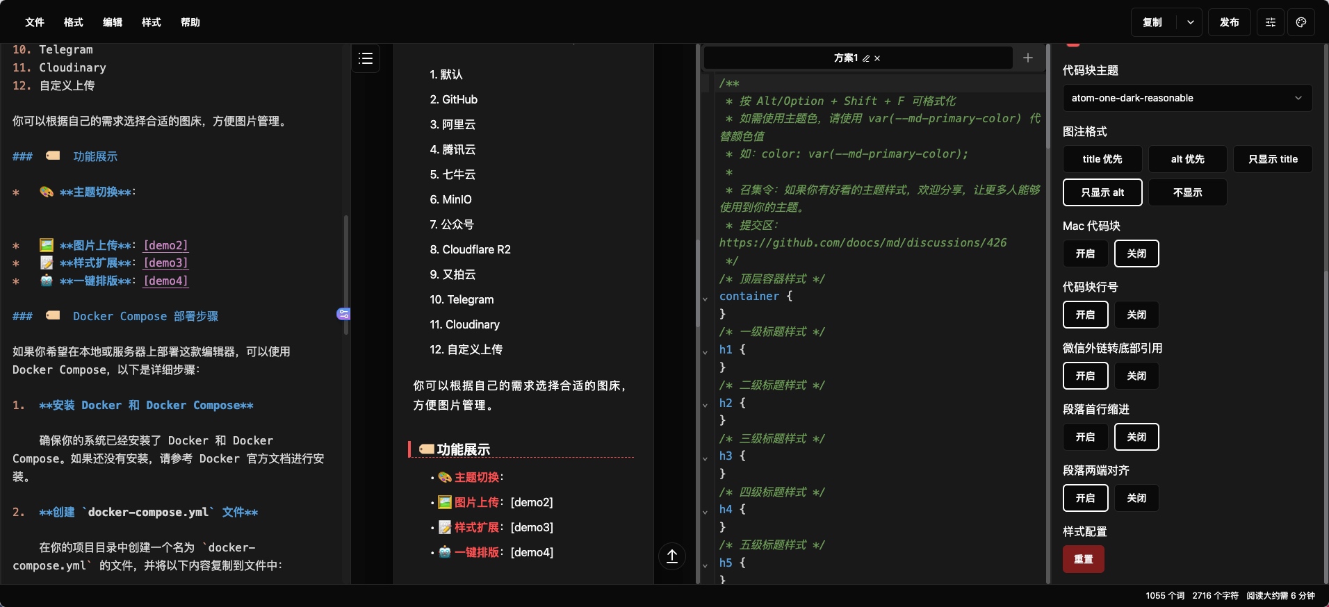
Task: Disable 微信外链转底部引用
Action: pos(1136,376)
